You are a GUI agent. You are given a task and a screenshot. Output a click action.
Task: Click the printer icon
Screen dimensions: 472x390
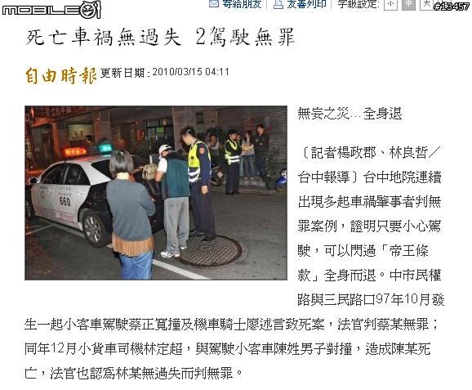point(278,4)
